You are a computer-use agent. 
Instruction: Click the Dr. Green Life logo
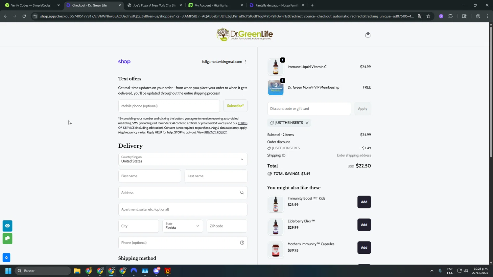coord(245,34)
